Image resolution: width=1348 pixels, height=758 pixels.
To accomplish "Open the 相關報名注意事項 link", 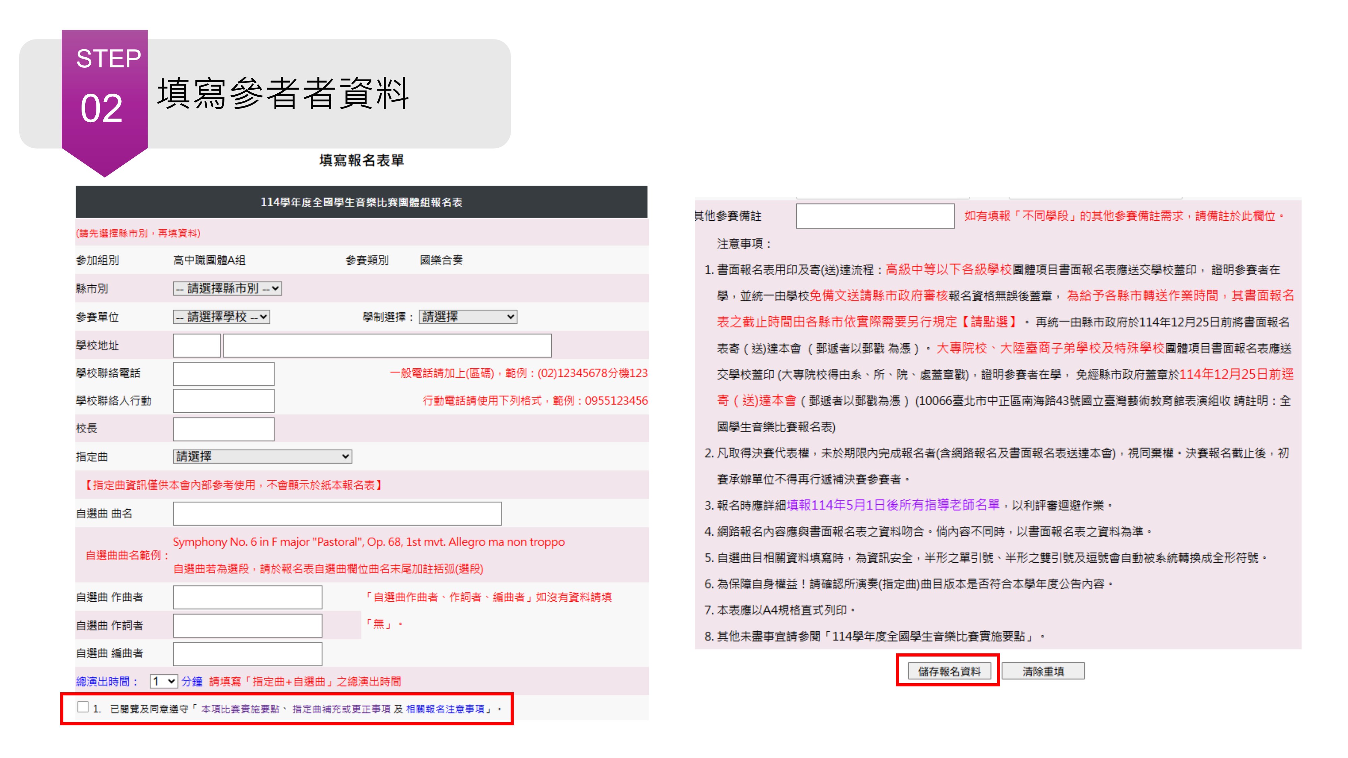I will click(445, 709).
